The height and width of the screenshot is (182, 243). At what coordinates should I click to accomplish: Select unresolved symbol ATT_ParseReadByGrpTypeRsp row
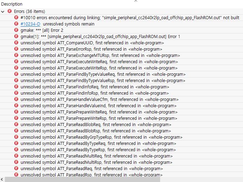coord(101,137)
